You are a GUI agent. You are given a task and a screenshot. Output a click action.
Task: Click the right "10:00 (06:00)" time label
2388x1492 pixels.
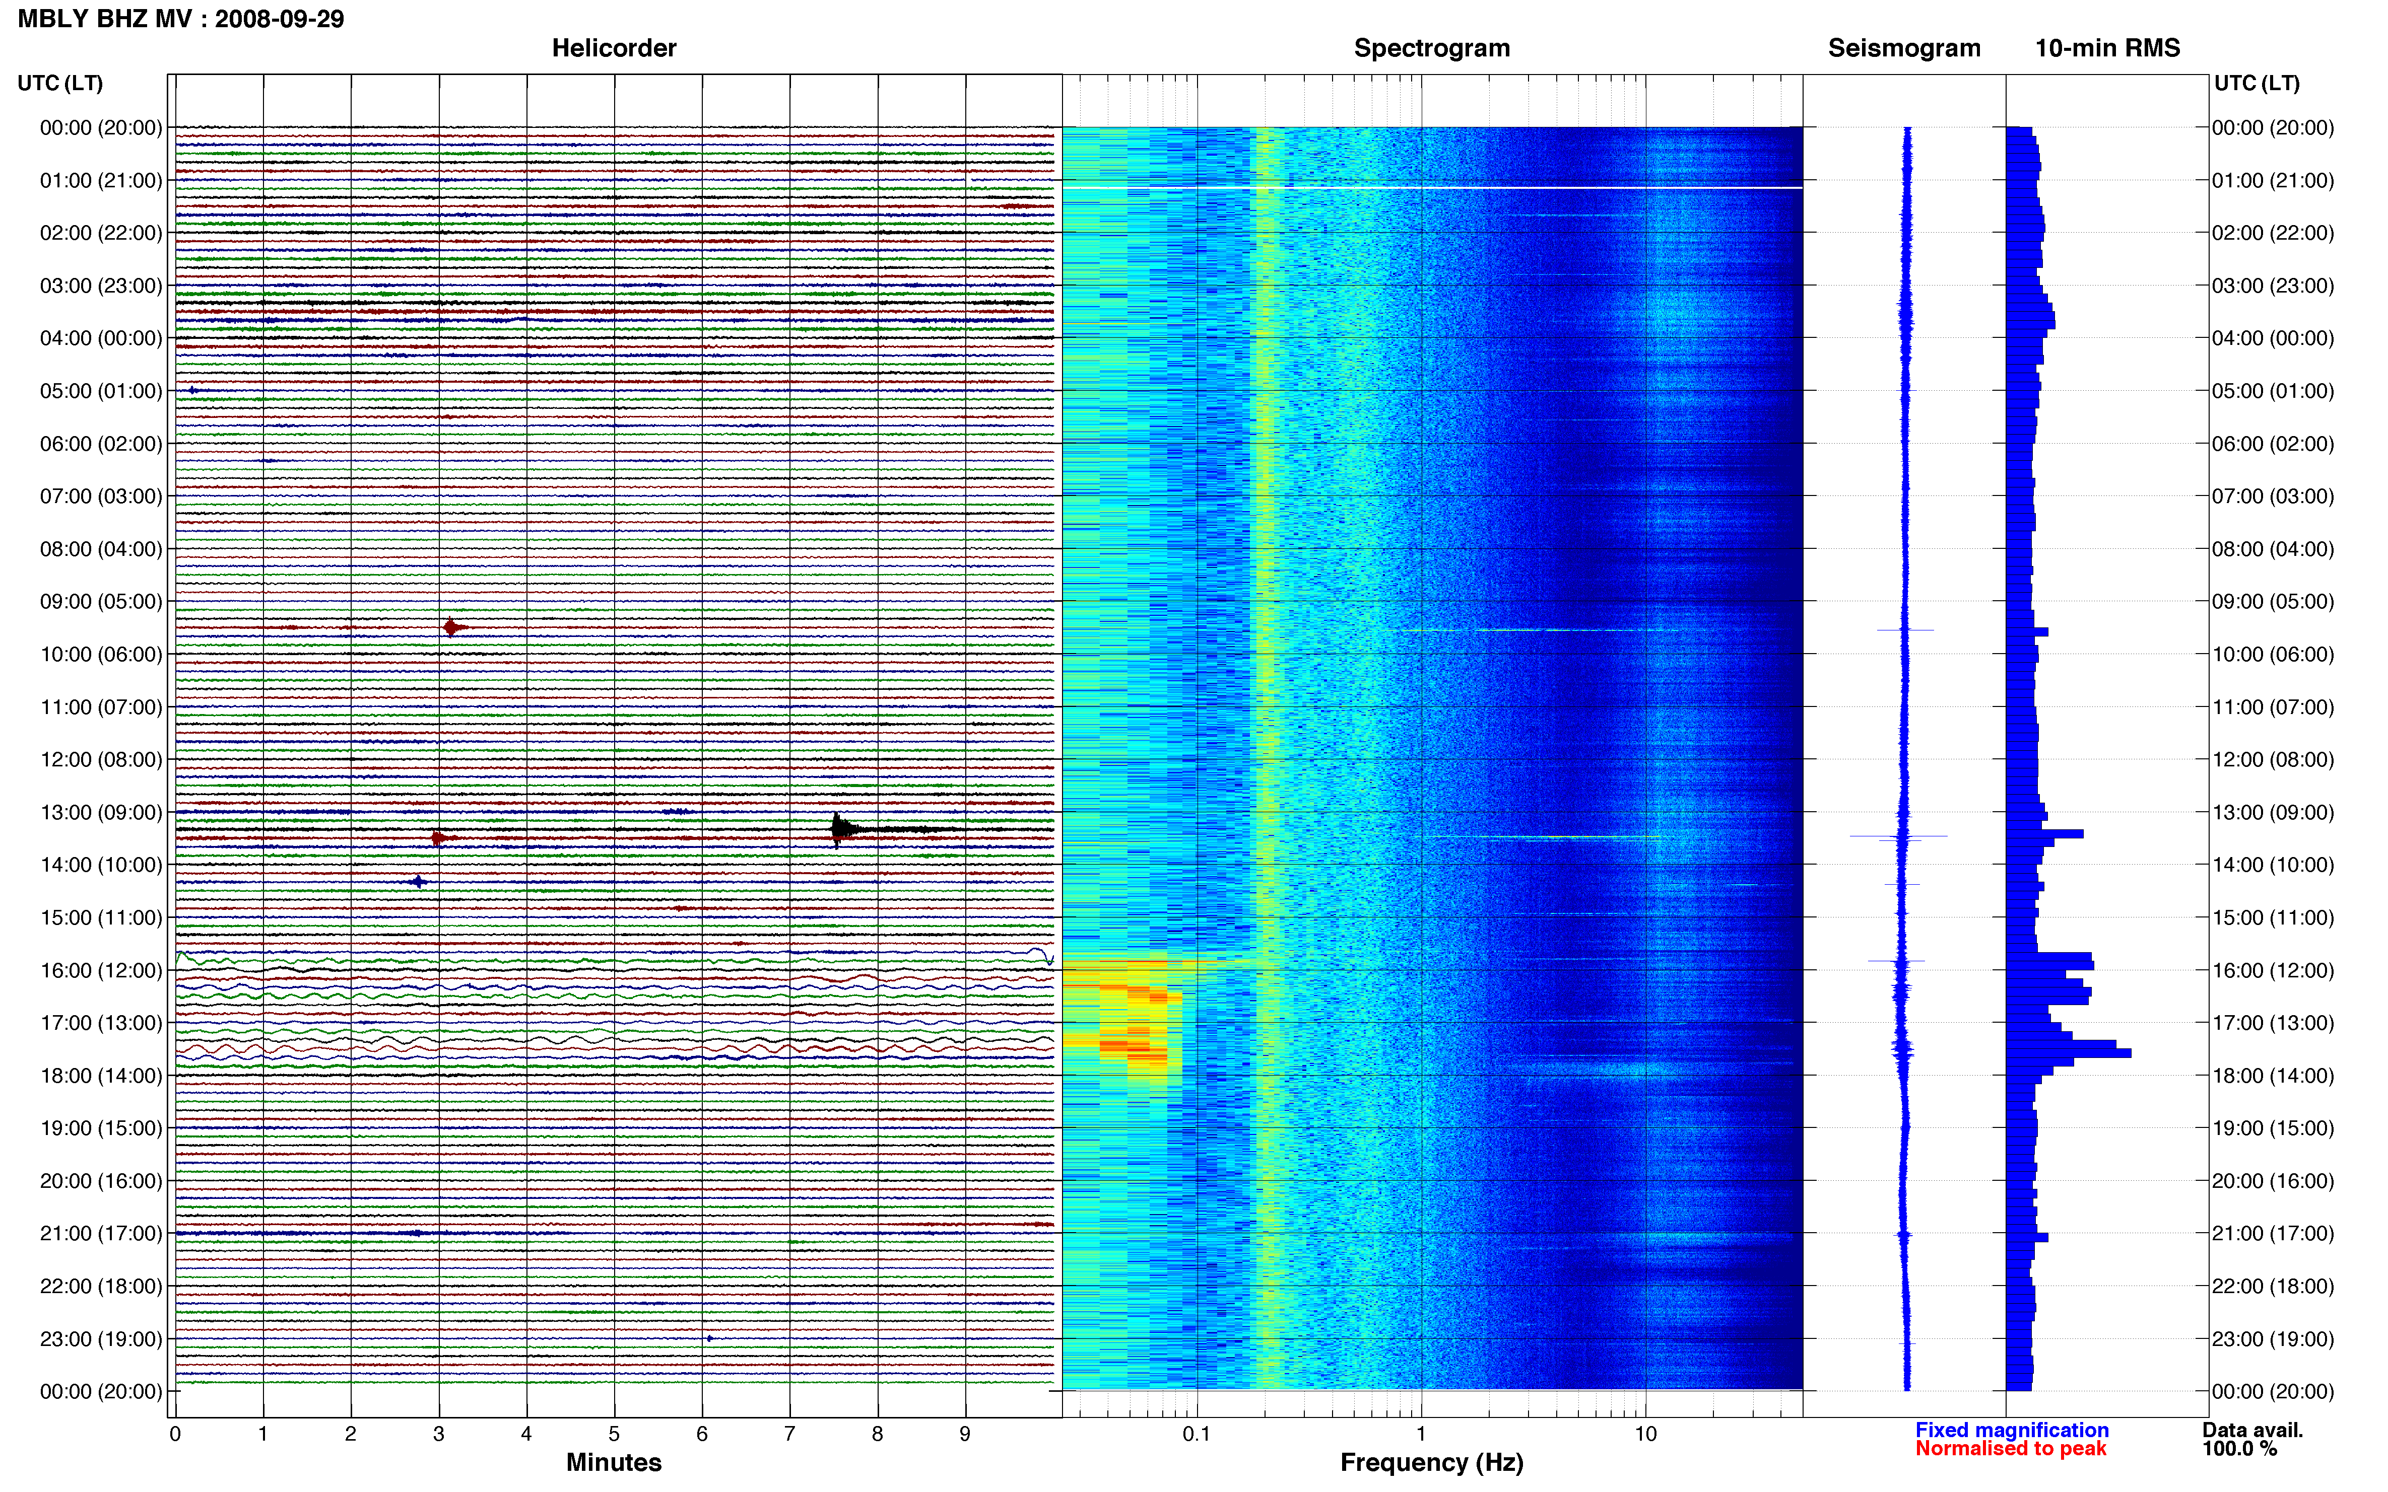coord(2273,654)
